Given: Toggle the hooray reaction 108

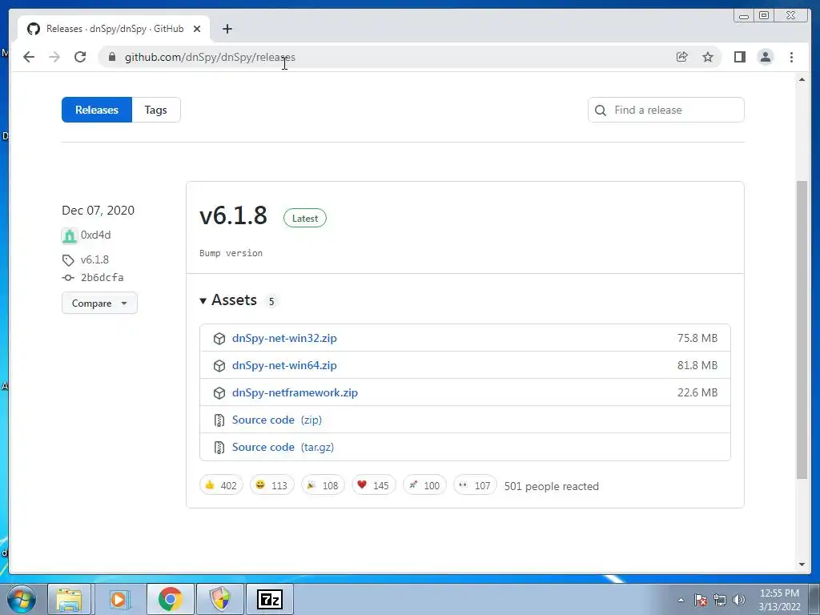Looking at the screenshot, I should point(323,485).
